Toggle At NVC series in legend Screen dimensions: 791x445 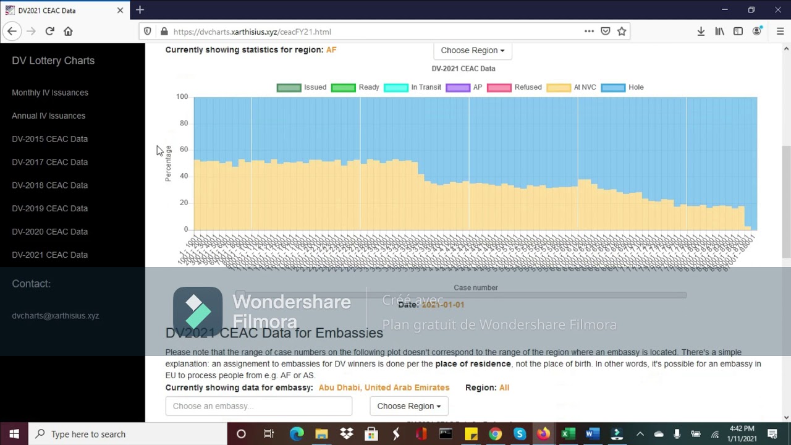click(571, 87)
